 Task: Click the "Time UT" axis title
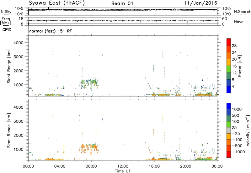point(123,171)
